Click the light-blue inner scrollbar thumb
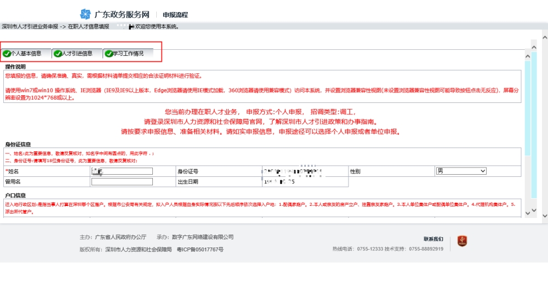548x299 pixels. tap(528, 108)
